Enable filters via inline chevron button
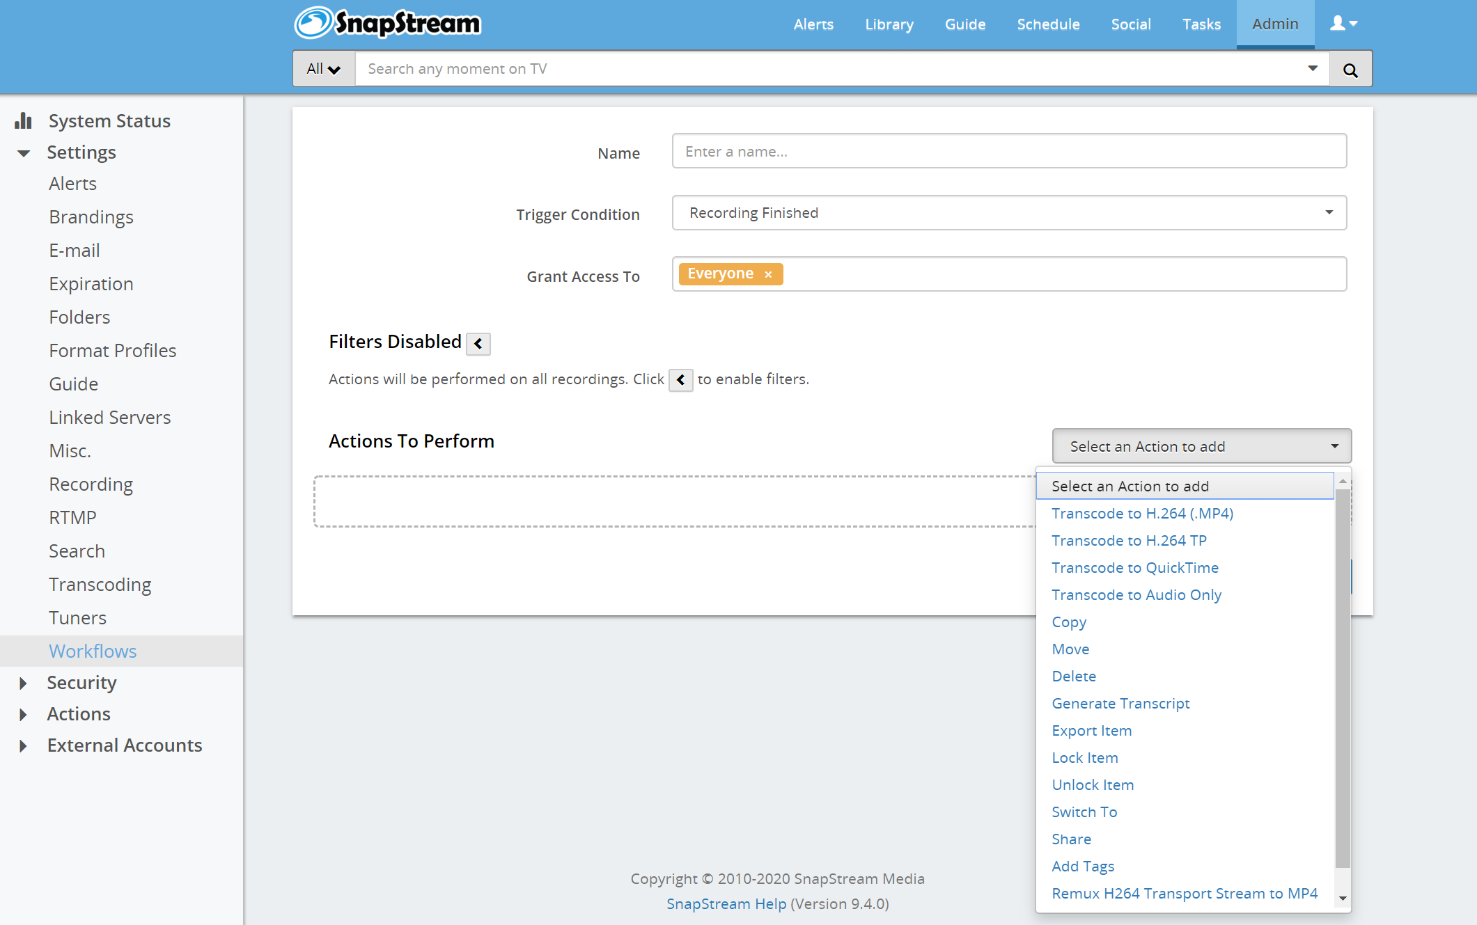 (x=680, y=380)
